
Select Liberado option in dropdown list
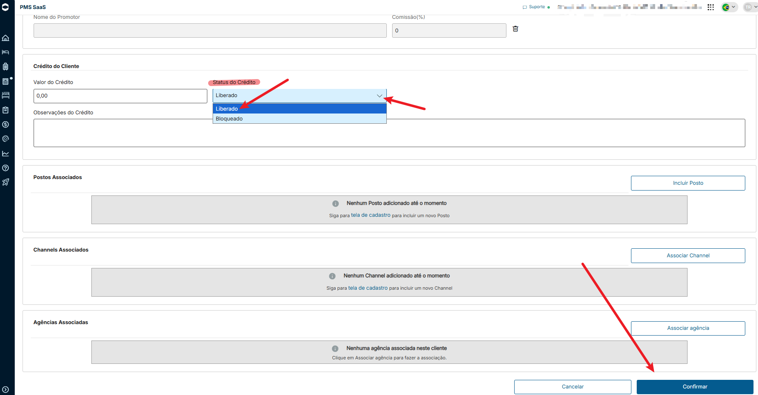[300, 109]
